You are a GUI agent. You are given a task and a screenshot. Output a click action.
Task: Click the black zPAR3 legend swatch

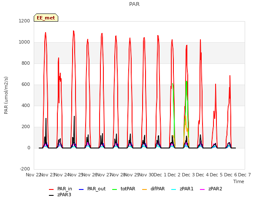[x=51, y=195]
